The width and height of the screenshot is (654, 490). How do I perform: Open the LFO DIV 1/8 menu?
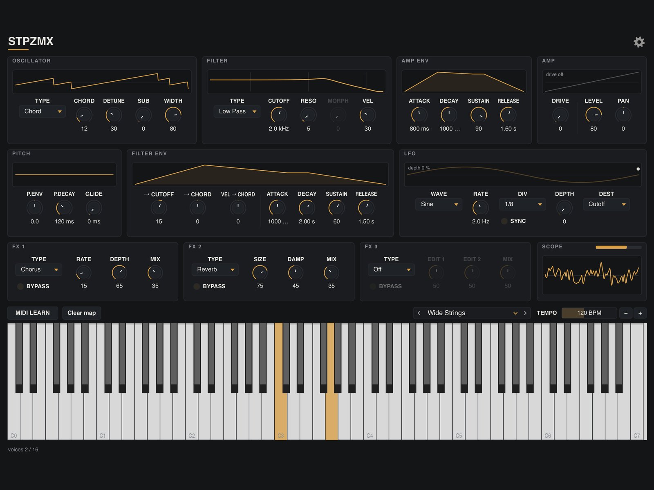[522, 204]
